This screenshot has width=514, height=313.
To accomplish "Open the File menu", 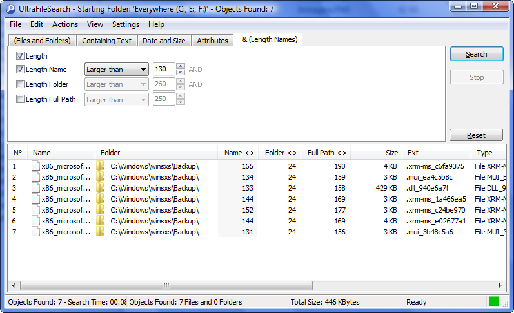I will [x=15, y=24].
